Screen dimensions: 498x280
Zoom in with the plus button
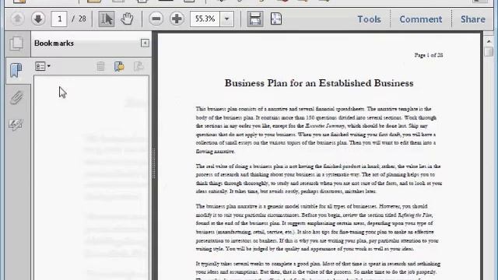coord(177,19)
